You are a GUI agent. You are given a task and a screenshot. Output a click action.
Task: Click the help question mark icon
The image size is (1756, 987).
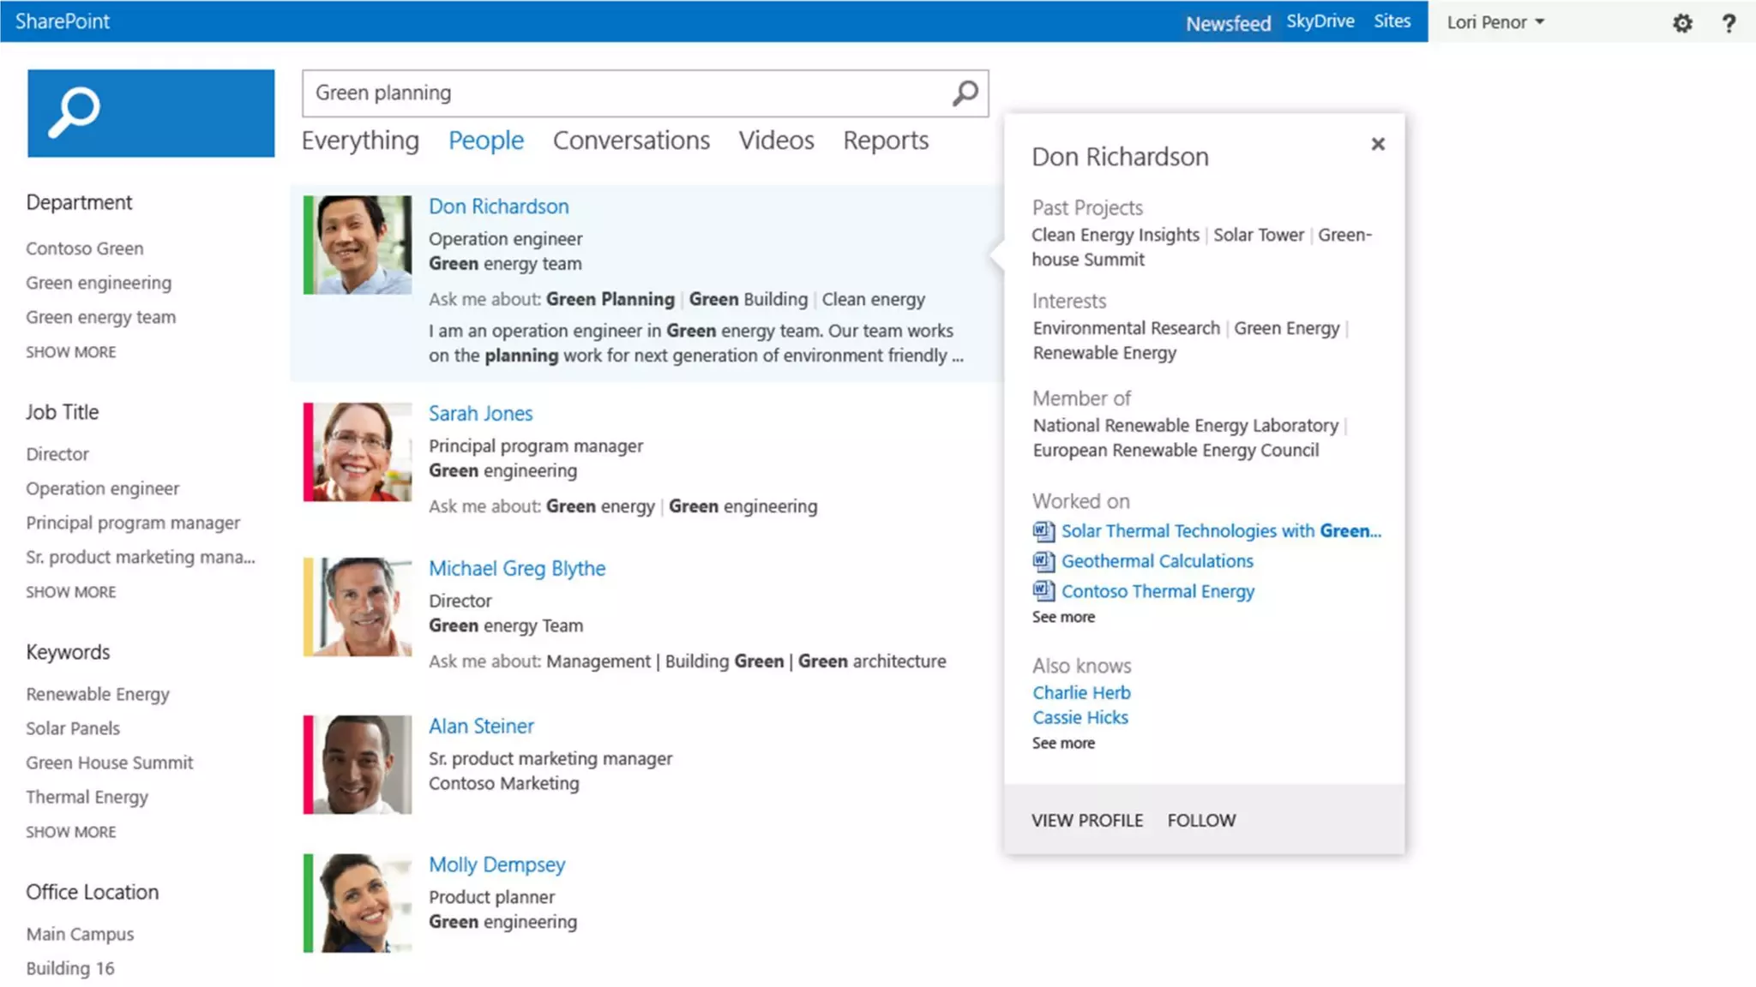click(1729, 23)
